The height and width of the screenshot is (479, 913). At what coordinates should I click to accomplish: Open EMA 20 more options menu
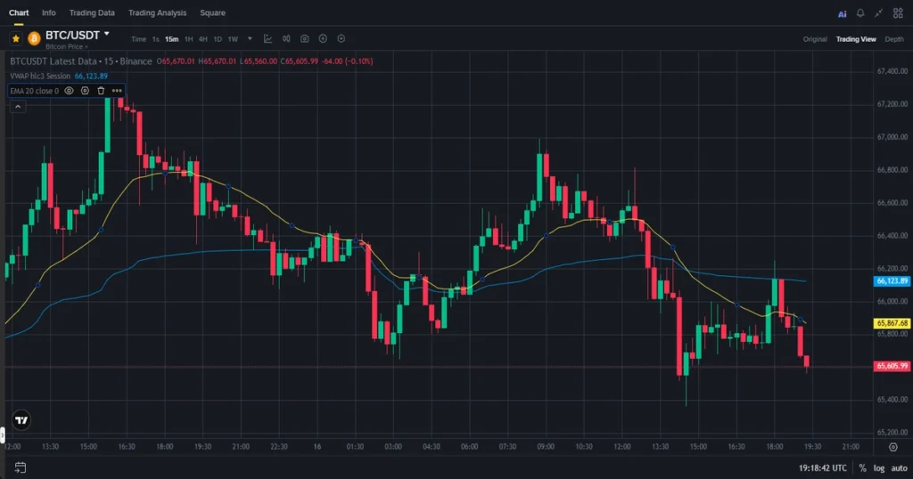(117, 91)
